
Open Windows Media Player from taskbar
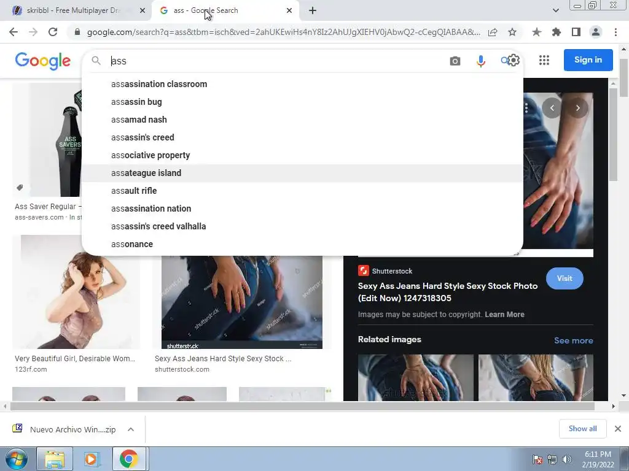(91, 459)
